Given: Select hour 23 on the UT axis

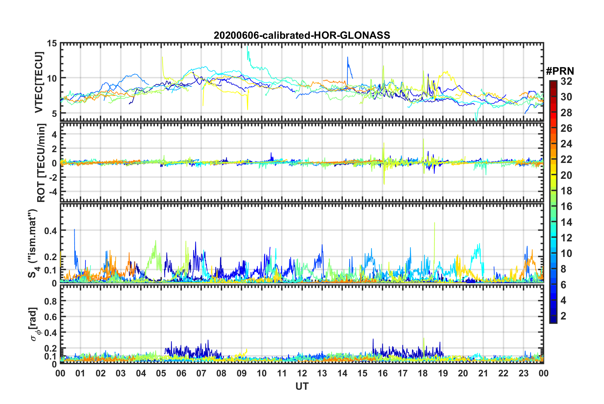Looking at the screenshot, I should click(524, 373).
